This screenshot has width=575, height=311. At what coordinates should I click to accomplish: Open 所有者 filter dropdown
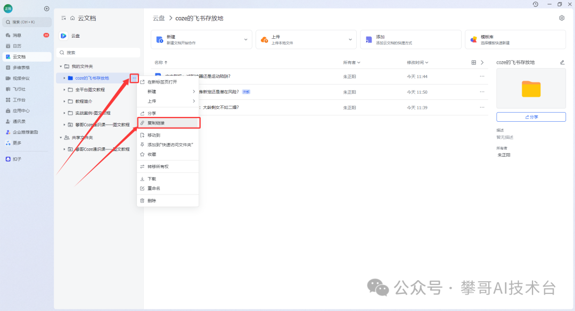352,62
